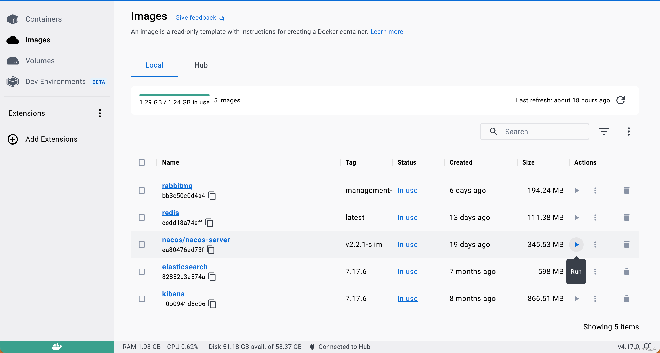Click the Dev Environments box icon
Screen dimensions: 660x353
point(13,82)
